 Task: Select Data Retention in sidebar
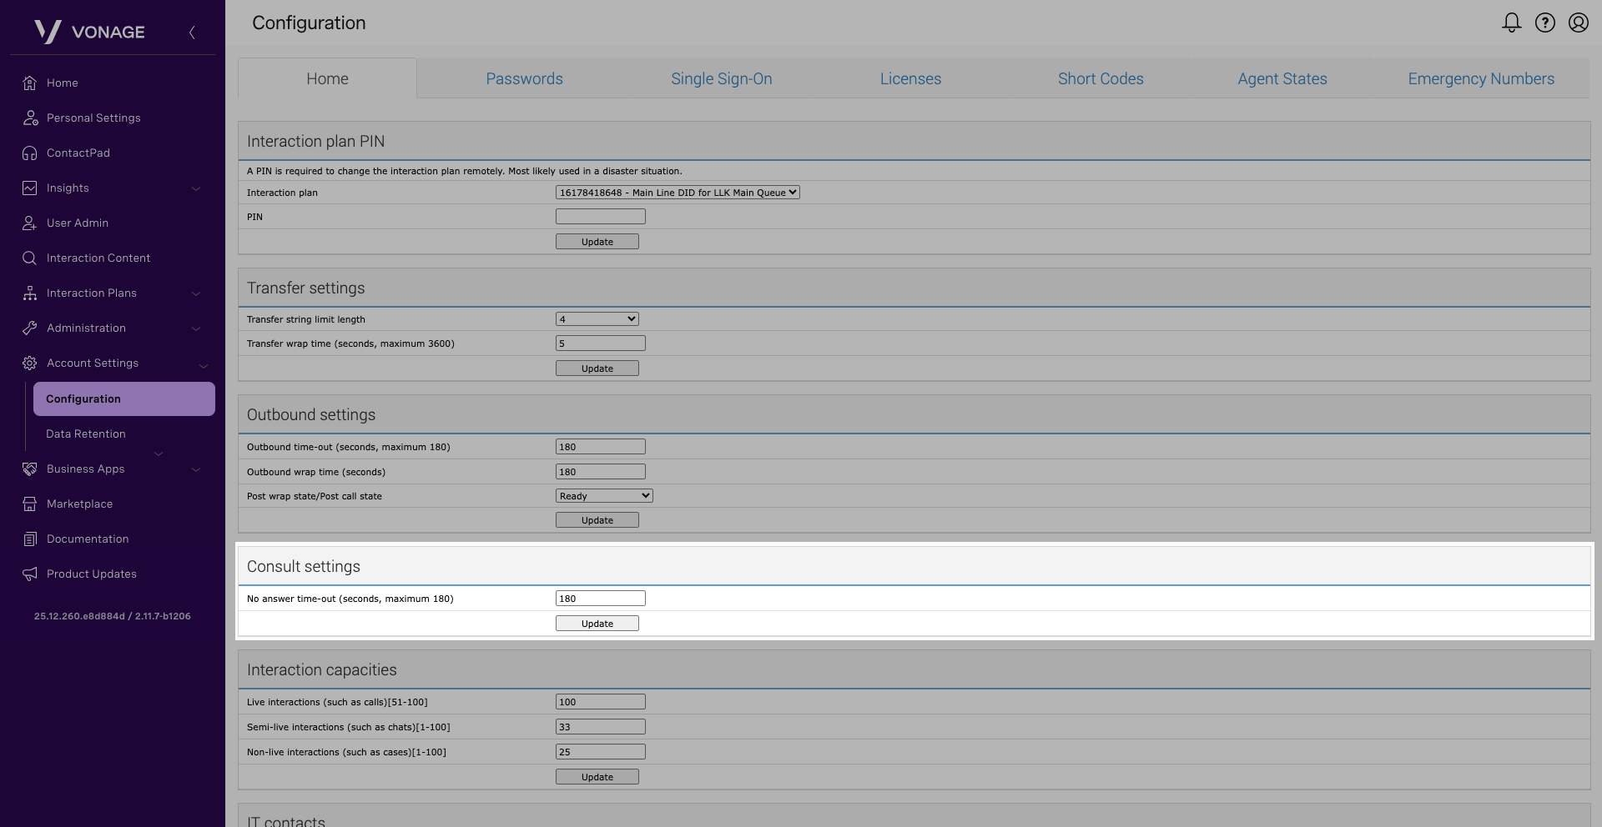[86, 434]
